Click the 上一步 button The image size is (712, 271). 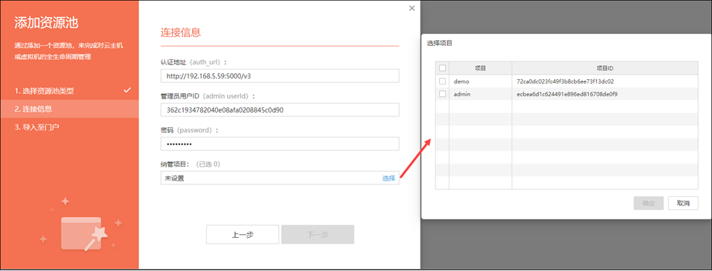(x=243, y=234)
